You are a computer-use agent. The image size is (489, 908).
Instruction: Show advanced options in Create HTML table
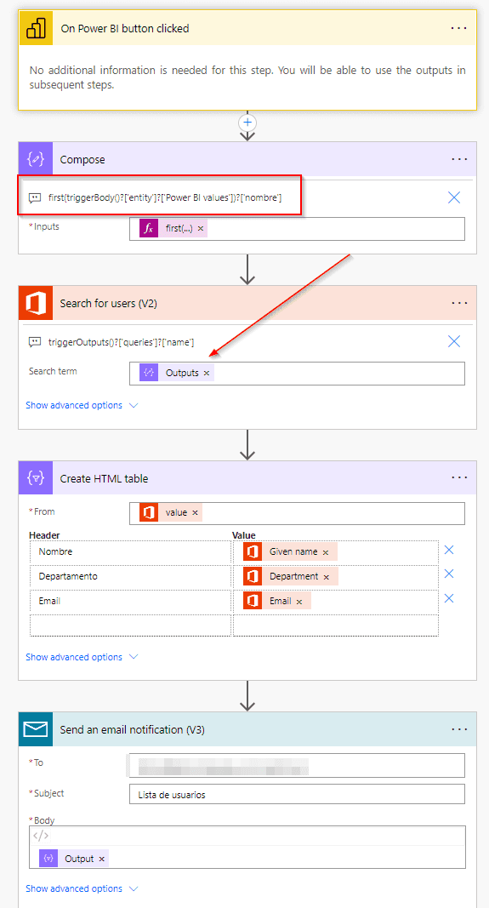[x=82, y=657]
